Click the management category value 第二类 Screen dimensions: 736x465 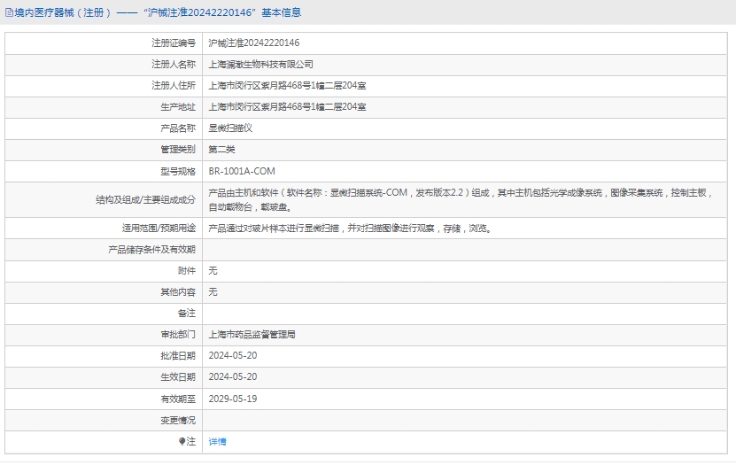click(221, 149)
